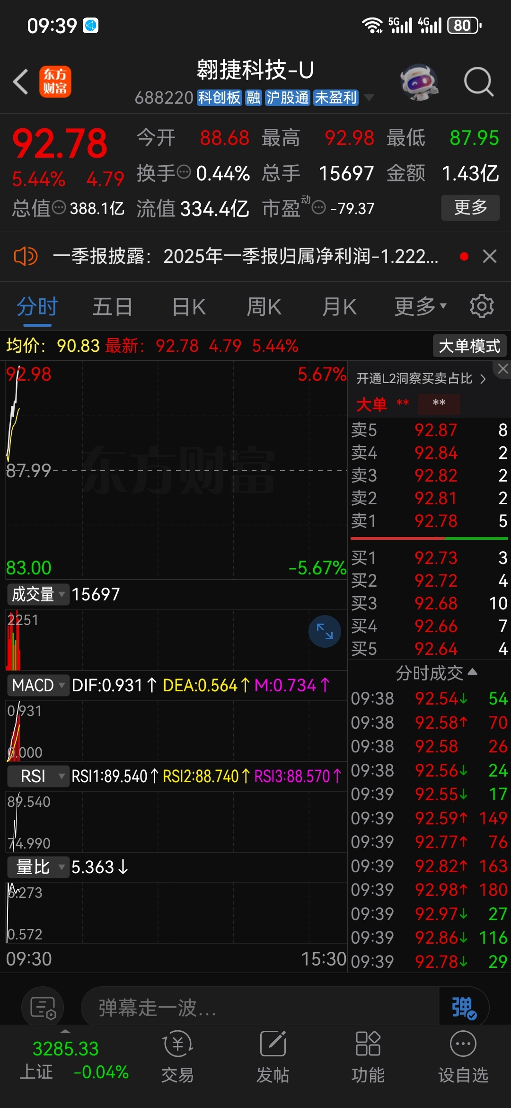Viewport: 511px width, 1108px height.
Task: Tap the 5G signal strength icon
Action: 400,25
